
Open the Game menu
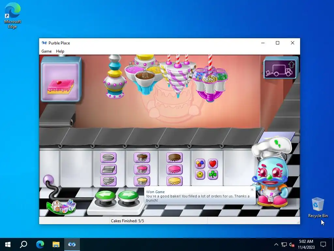point(46,51)
